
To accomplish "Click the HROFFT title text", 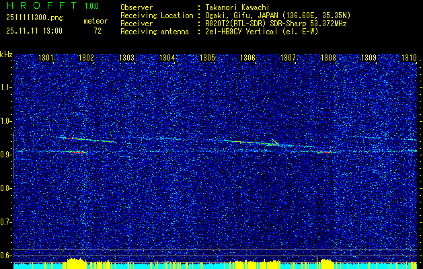I will (42, 5).
